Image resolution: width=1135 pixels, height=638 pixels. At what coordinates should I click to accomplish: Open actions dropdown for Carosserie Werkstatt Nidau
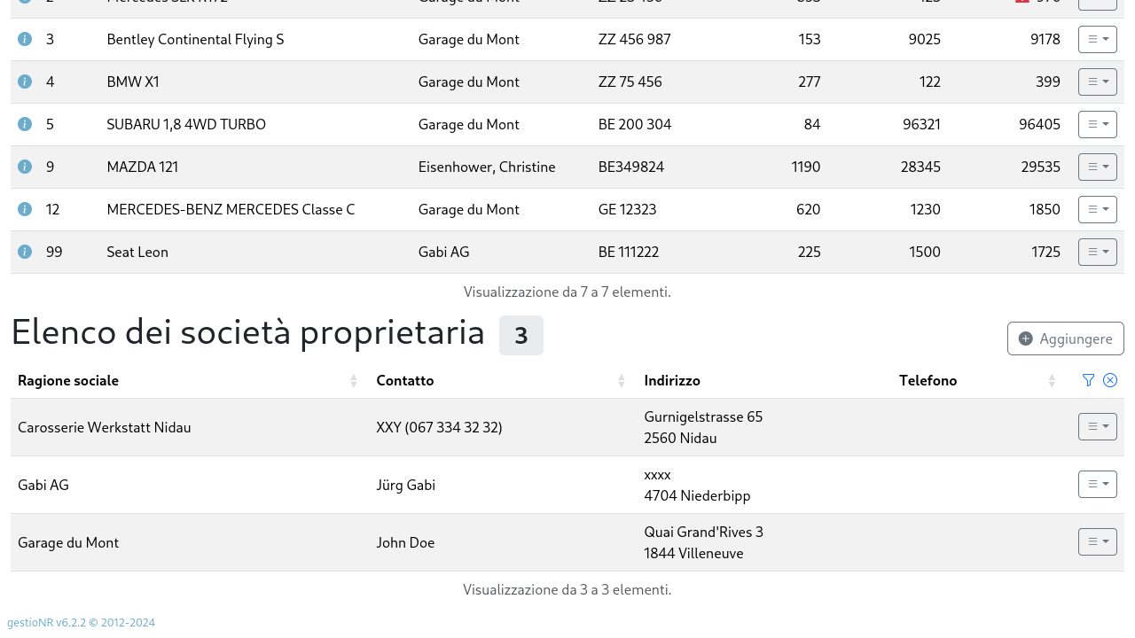point(1098,426)
